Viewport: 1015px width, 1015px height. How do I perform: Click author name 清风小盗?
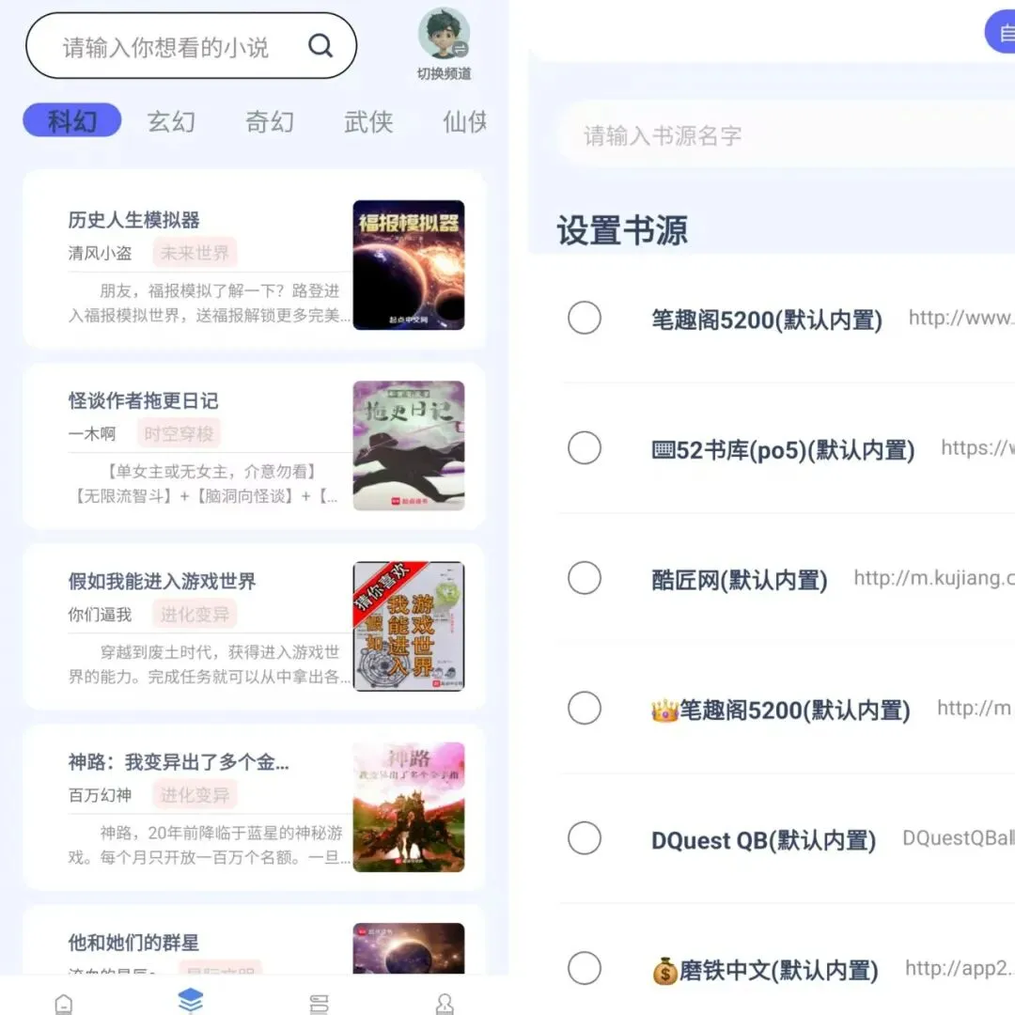tap(100, 253)
